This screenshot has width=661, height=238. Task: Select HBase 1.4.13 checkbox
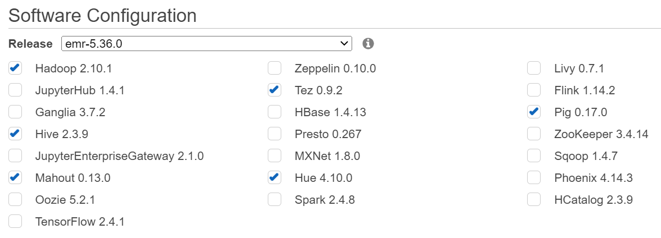tap(275, 112)
